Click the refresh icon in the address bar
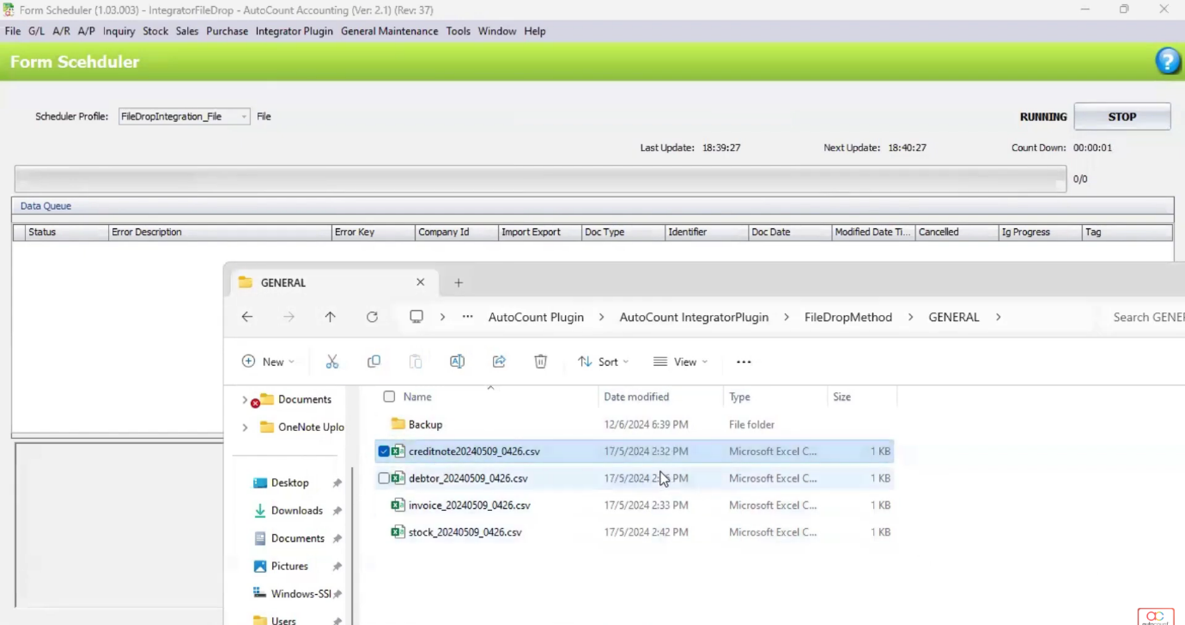 tap(372, 317)
